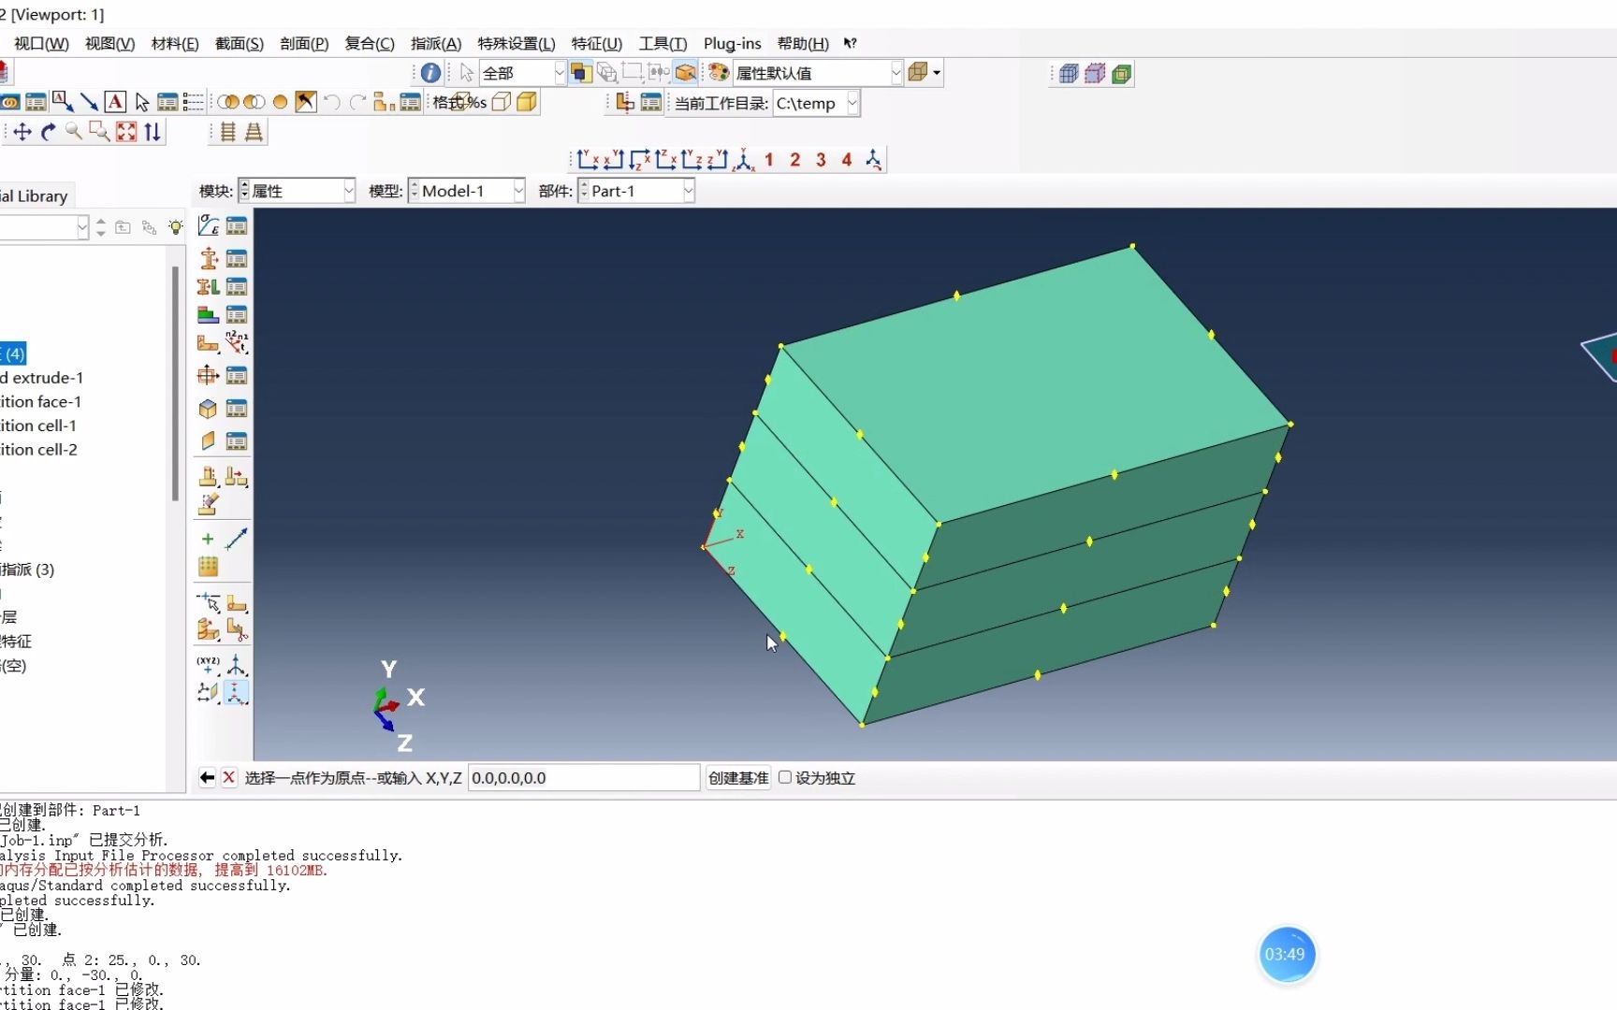The image size is (1617, 1010).
Task: Activate the Magnify view tool
Action: pyautogui.click(x=74, y=132)
